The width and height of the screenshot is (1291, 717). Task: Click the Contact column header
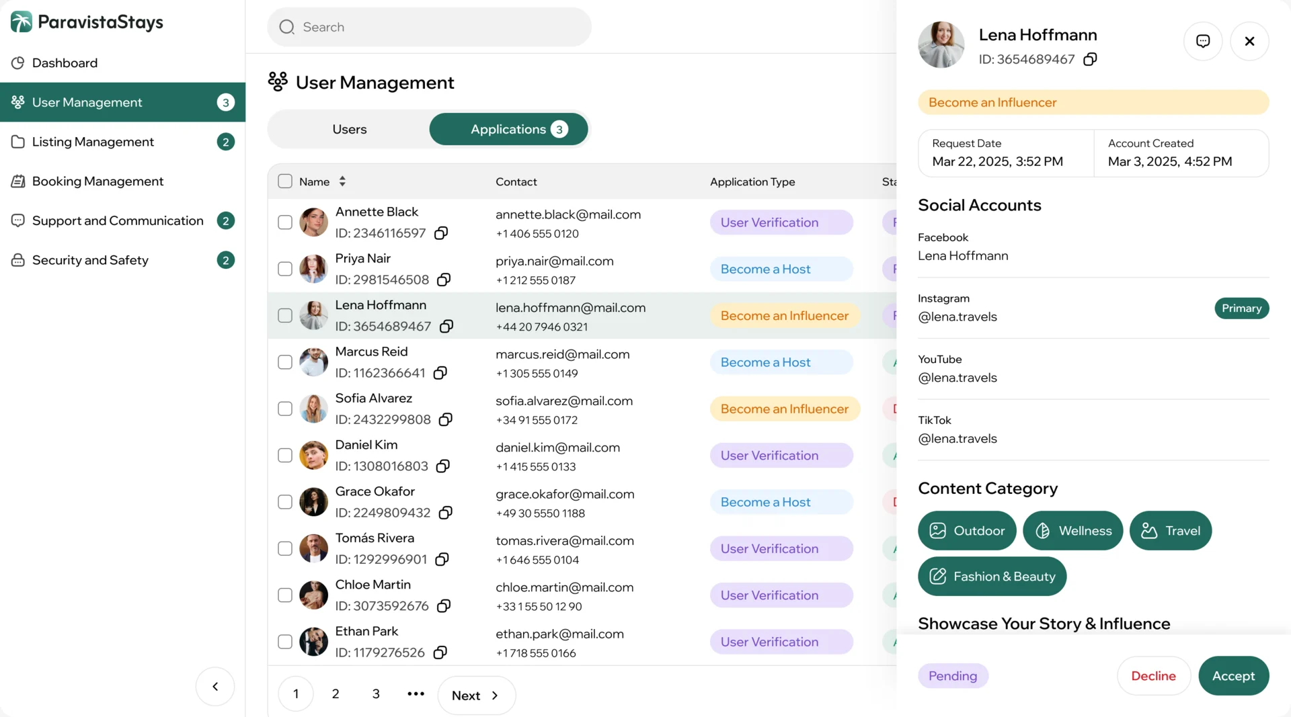pos(516,181)
